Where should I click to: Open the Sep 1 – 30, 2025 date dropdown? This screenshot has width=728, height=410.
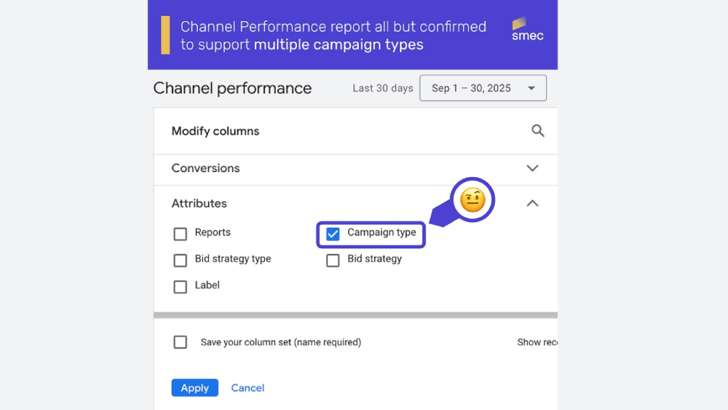click(483, 88)
